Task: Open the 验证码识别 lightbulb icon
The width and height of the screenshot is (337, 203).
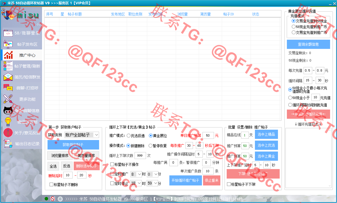Action: point(8,122)
